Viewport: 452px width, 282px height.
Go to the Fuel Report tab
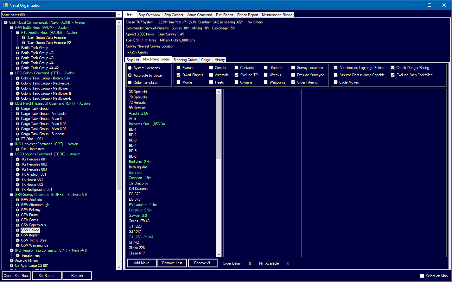[x=224, y=15]
